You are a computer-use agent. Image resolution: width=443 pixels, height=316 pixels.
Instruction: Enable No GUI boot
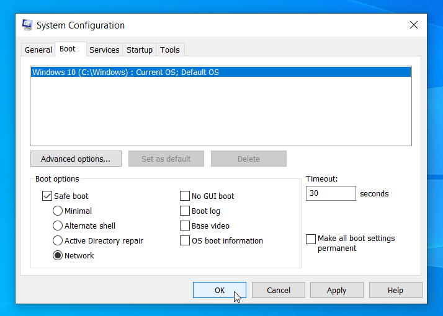(185, 196)
